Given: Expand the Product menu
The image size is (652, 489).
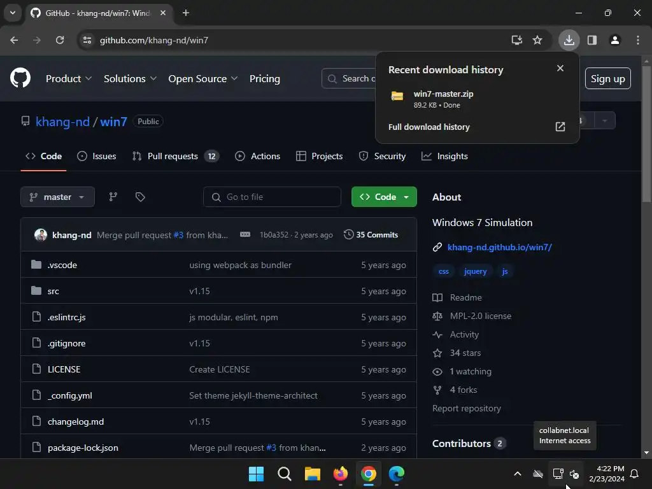Looking at the screenshot, I should [x=69, y=78].
